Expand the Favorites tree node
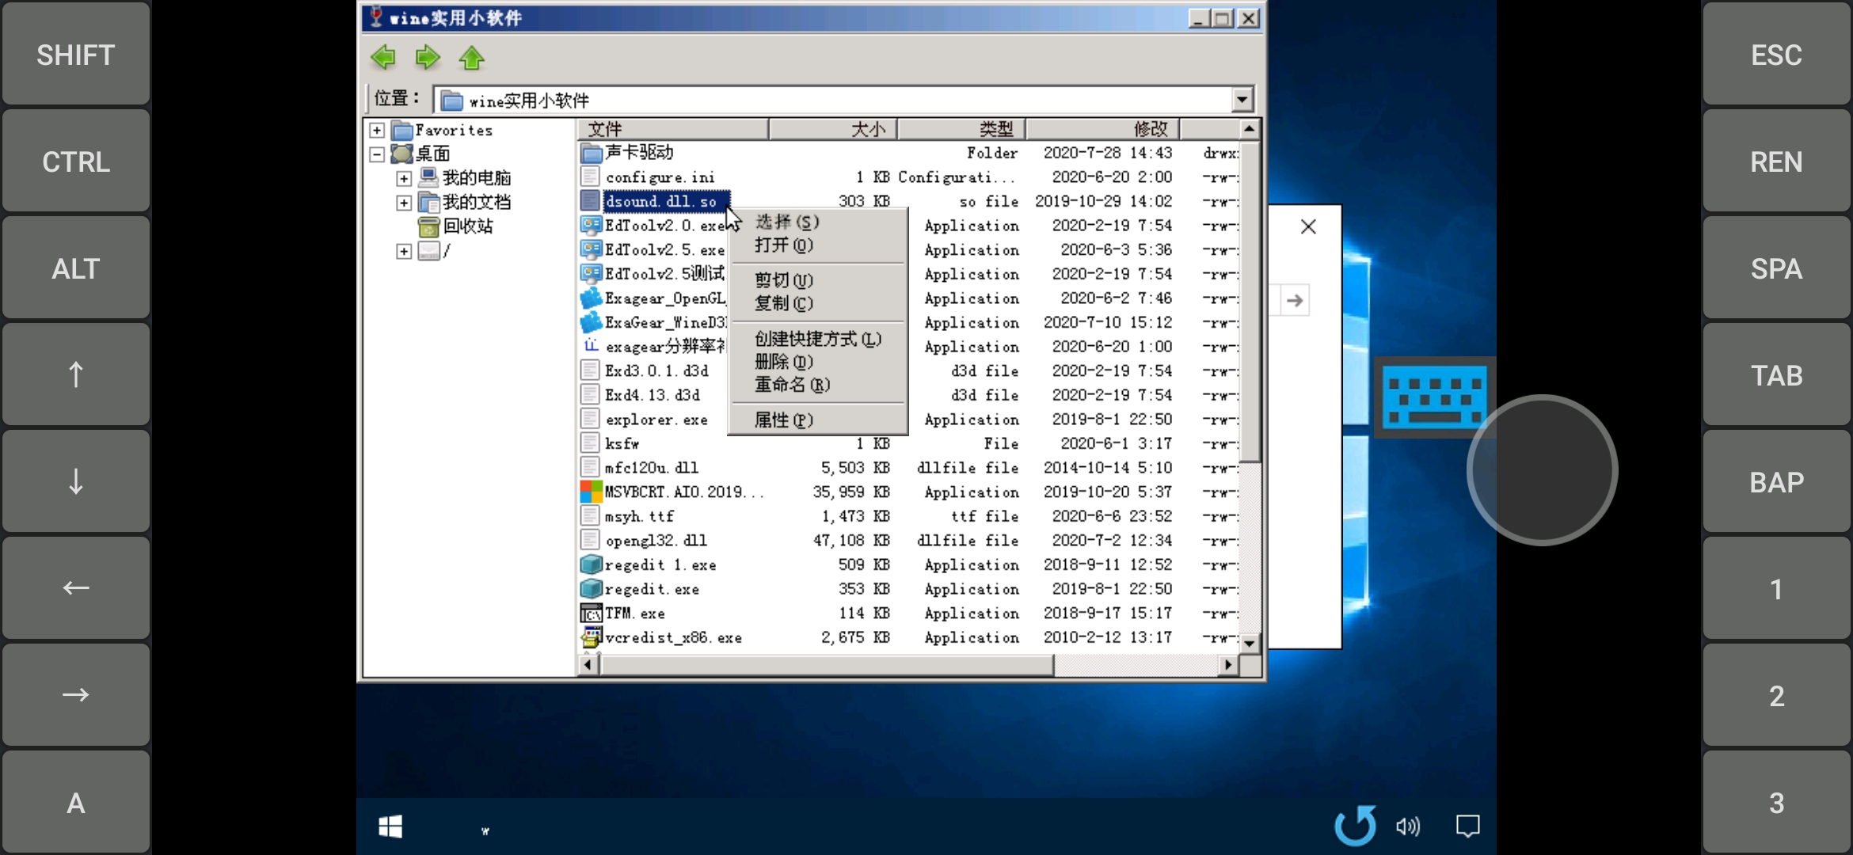Viewport: 1853px width, 855px height. pos(378,130)
